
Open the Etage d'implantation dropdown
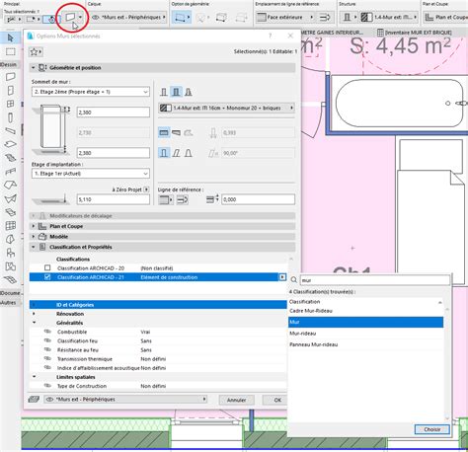(x=91, y=174)
